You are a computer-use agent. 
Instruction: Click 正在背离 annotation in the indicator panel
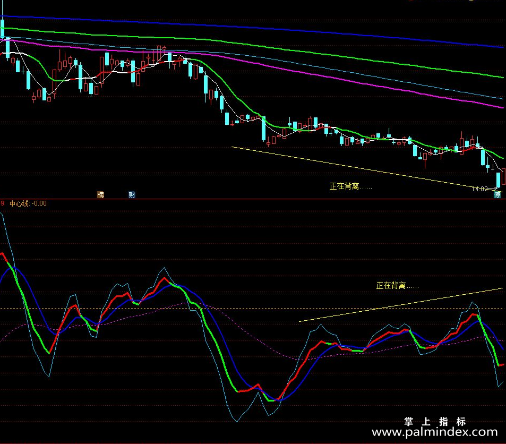click(x=397, y=285)
